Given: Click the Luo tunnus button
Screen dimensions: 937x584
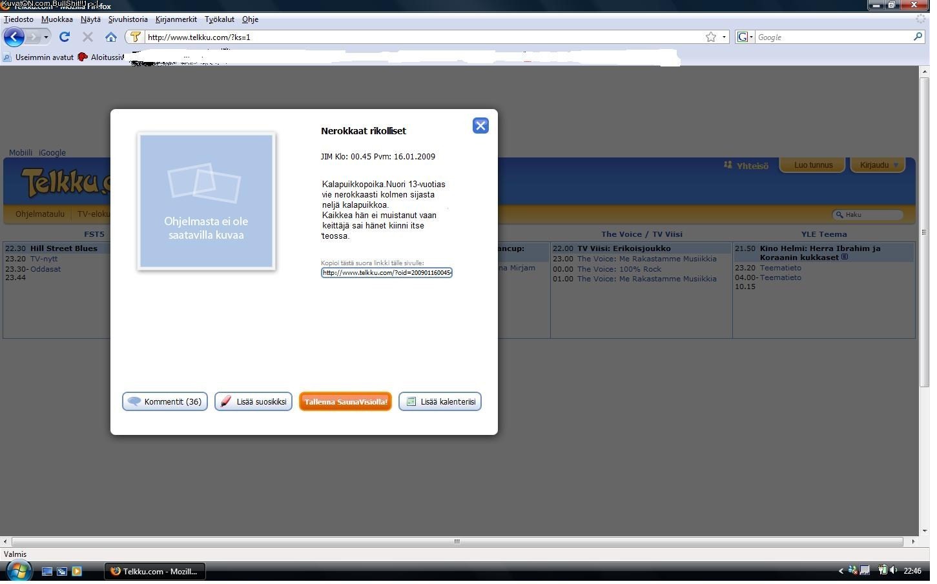Looking at the screenshot, I should [813, 165].
